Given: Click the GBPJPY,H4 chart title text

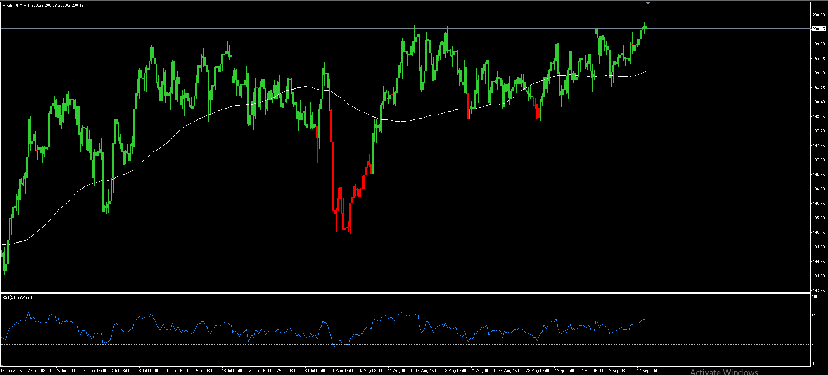Looking at the screenshot, I should pos(18,6).
